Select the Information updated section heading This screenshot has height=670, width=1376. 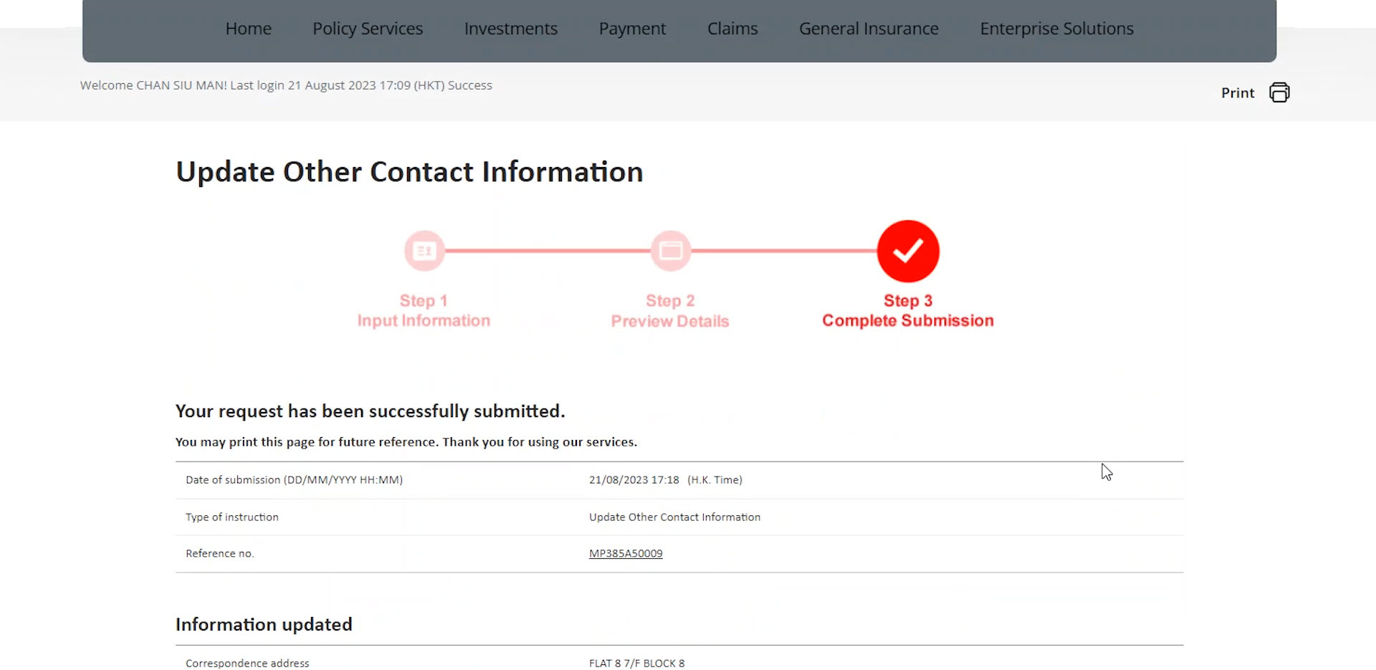pyautogui.click(x=264, y=624)
